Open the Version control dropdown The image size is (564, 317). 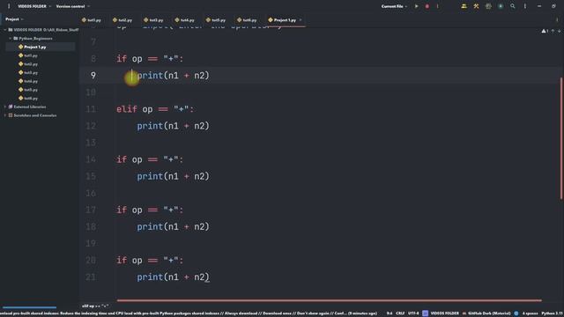coord(73,6)
